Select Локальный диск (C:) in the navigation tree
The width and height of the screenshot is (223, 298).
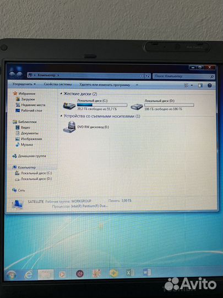click(36, 173)
